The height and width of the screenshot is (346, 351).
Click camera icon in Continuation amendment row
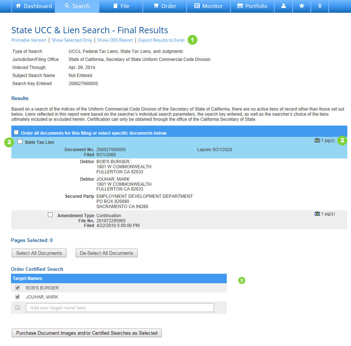(317, 214)
